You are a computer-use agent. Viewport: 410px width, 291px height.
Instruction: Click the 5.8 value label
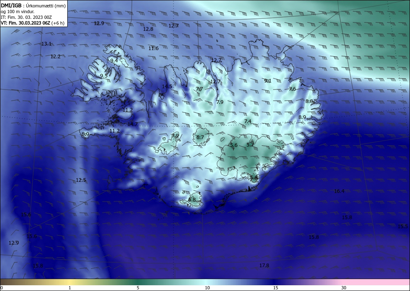pos(254,177)
